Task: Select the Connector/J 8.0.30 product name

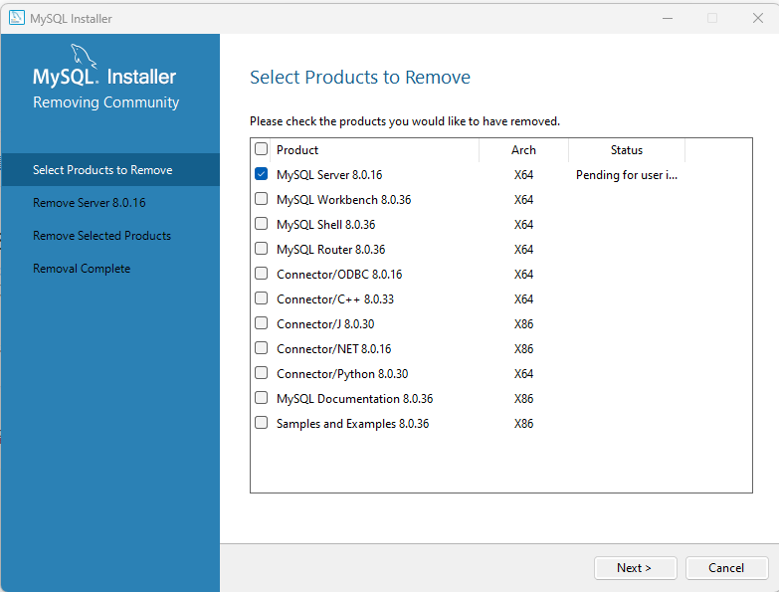Action: pos(325,323)
